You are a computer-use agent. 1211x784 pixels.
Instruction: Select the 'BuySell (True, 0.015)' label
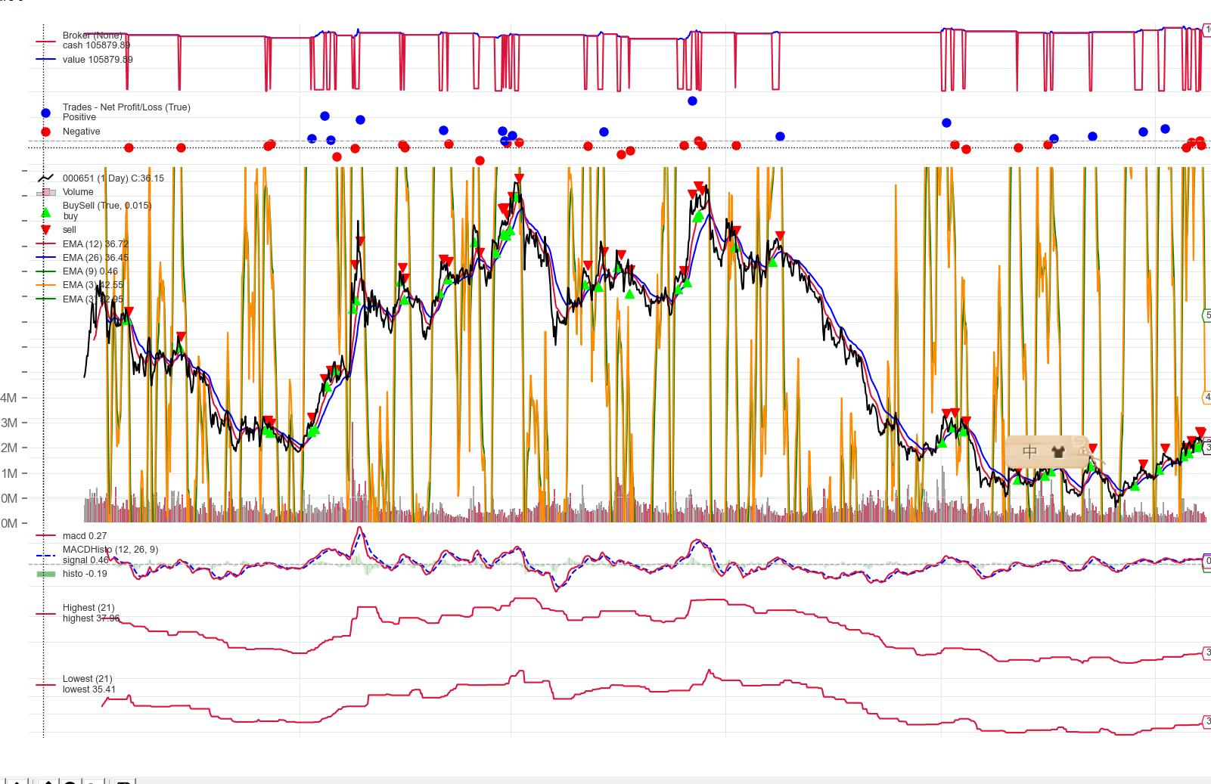tap(107, 206)
